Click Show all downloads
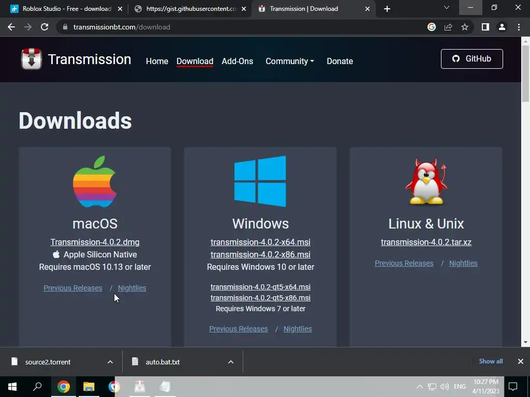Viewport: 530px width, 397px height. pos(491,361)
